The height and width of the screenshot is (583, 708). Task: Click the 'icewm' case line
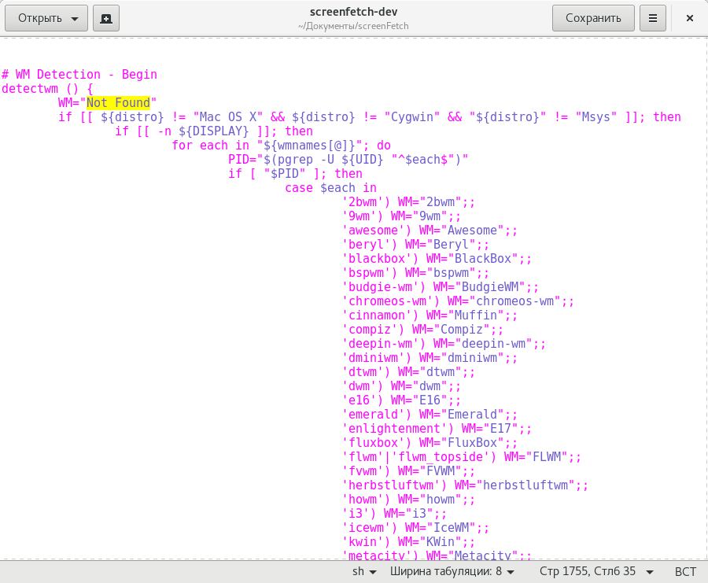pyautogui.click(x=416, y=527)
